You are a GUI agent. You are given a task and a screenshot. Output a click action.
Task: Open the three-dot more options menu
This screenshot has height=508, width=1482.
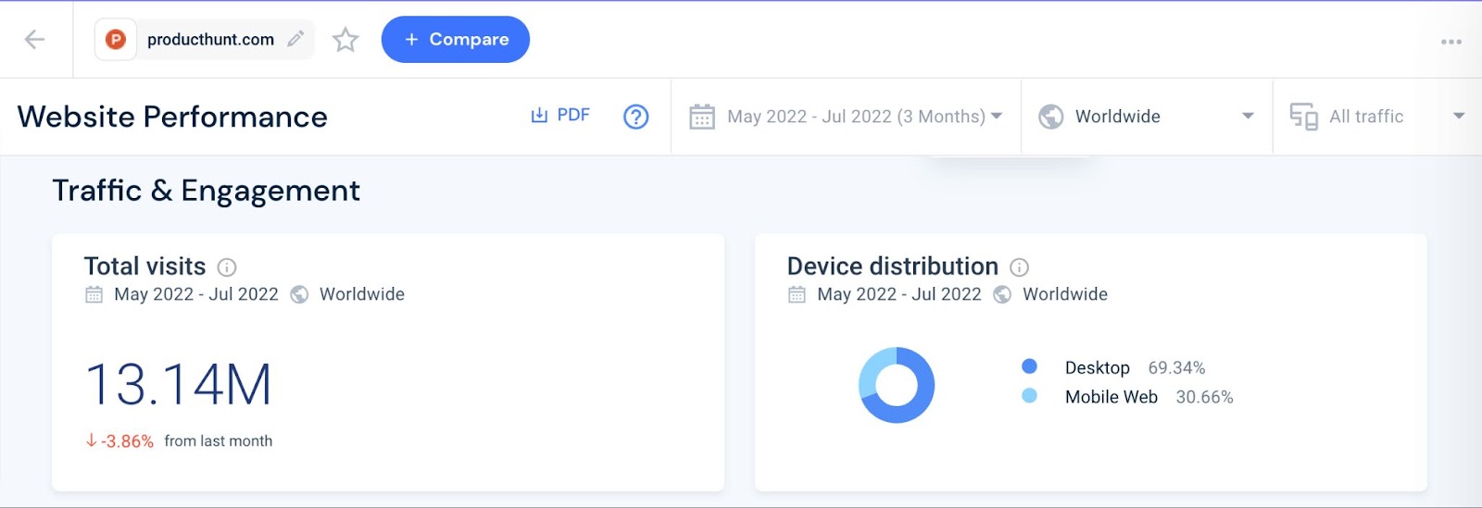coord(1451,42)
